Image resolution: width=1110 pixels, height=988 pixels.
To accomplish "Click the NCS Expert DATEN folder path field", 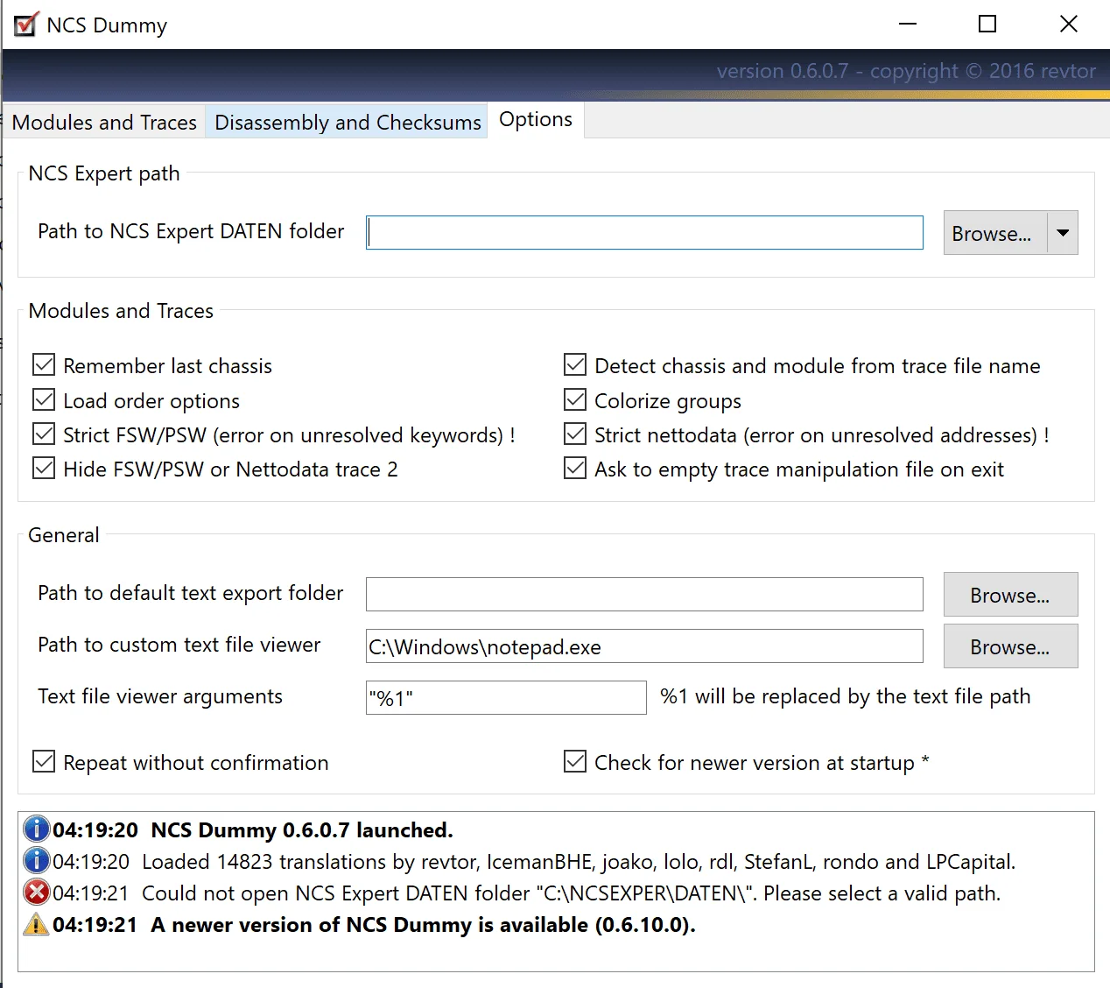I will 644,233.
